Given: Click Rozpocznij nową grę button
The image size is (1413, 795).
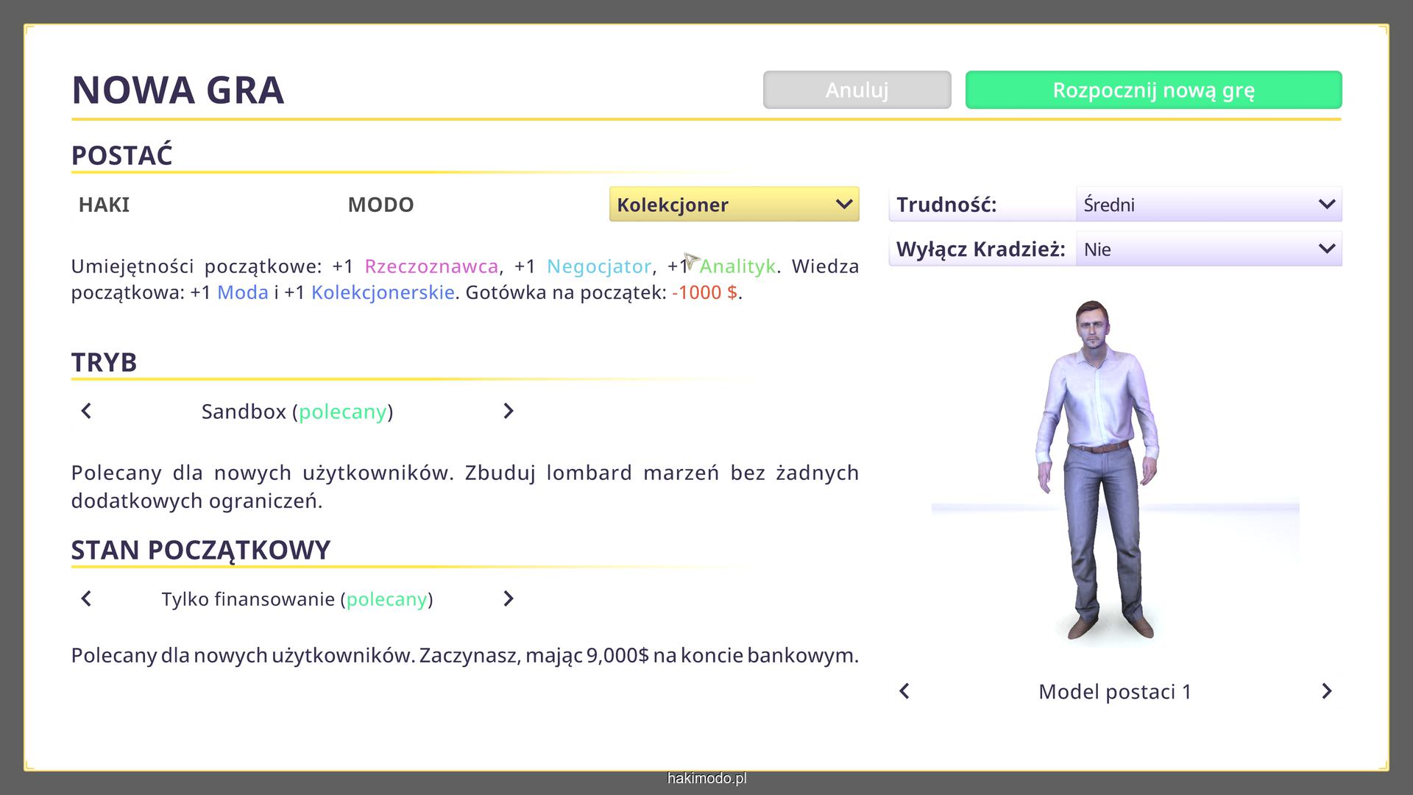Looking at the screenshot, I should (1153, 90).
